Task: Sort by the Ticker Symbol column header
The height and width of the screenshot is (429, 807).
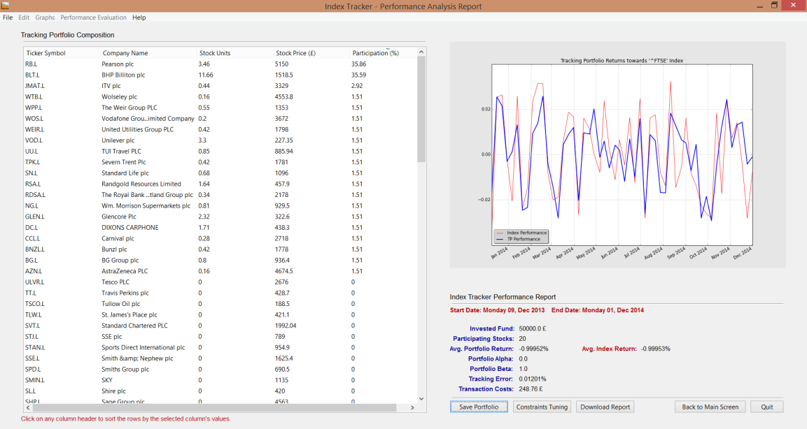Action: pos(62,53)
